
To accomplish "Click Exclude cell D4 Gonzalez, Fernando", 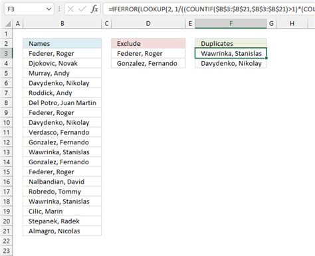I will pos(148,63).
